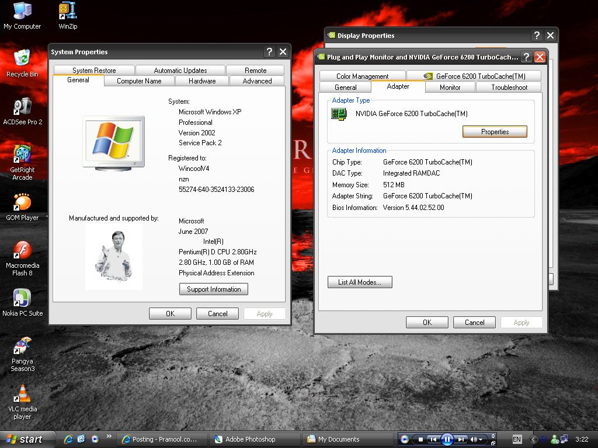Select the GOM Player desktop icon
Screen dimensions: 598x448
[22, 202]
